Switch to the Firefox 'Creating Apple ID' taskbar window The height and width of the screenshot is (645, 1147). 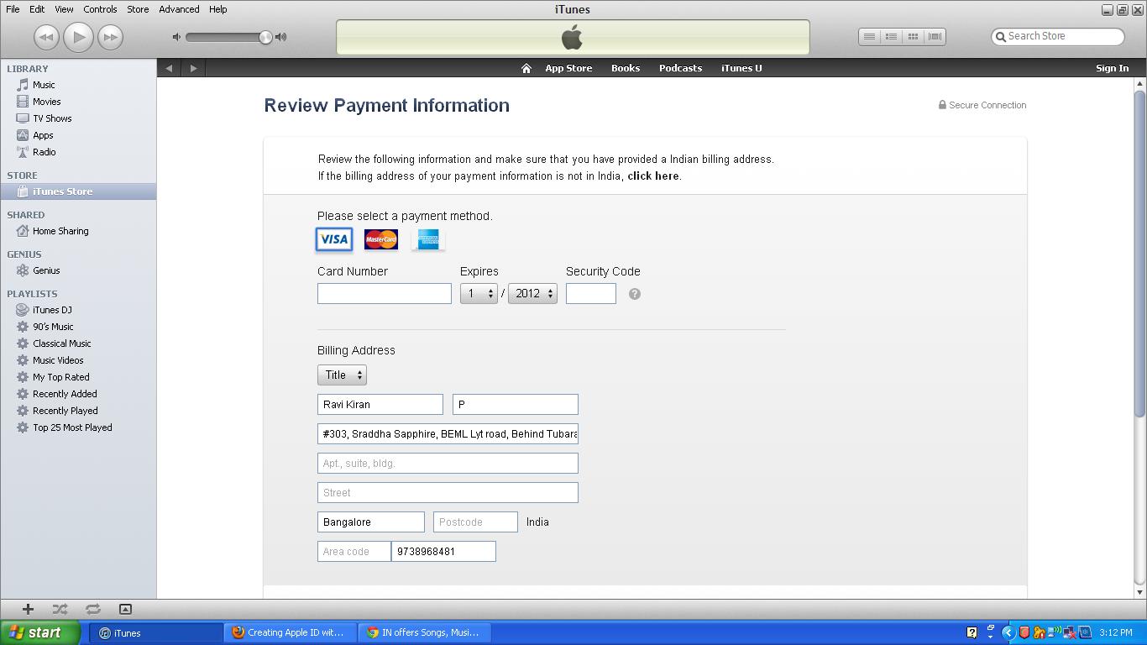pyautogui.click(x=291, y=633)
